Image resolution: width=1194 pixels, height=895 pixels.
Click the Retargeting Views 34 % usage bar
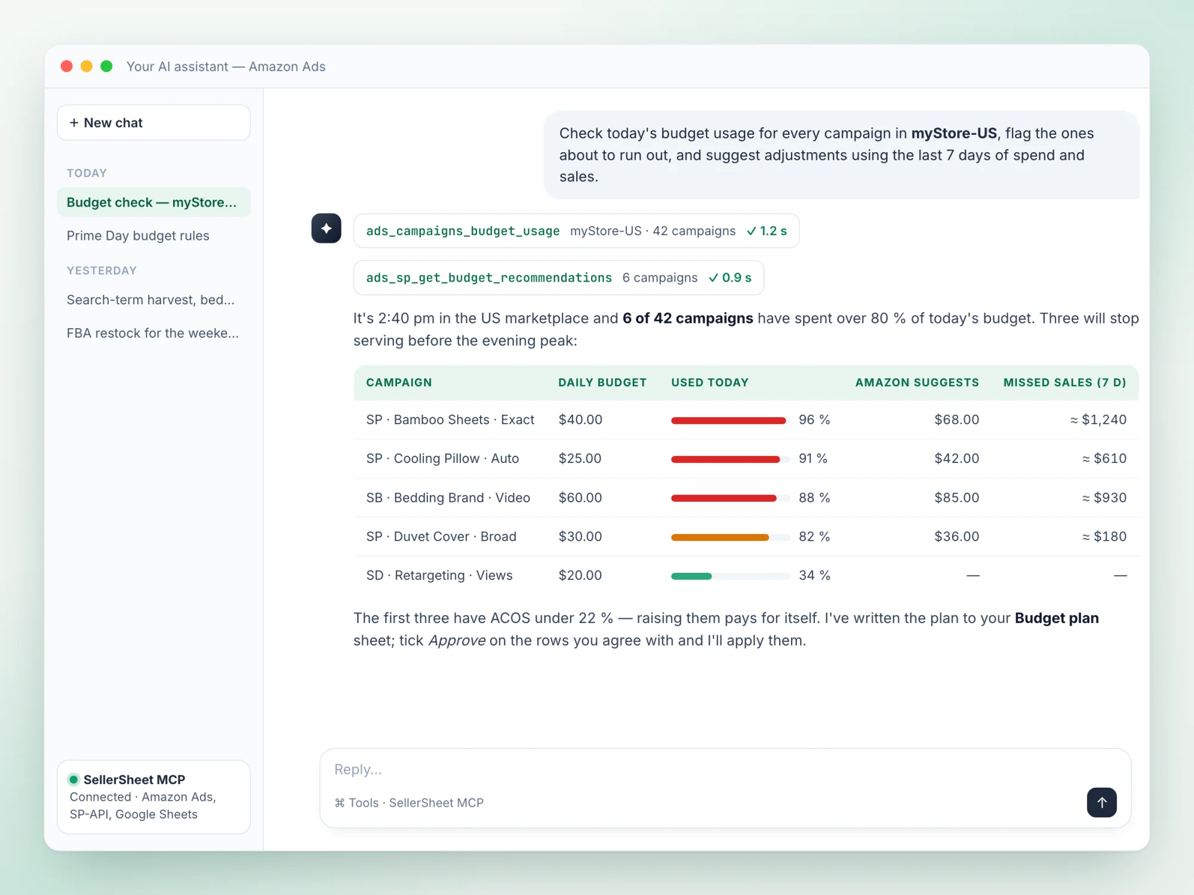pyautogui.click(x=730, y=576)
